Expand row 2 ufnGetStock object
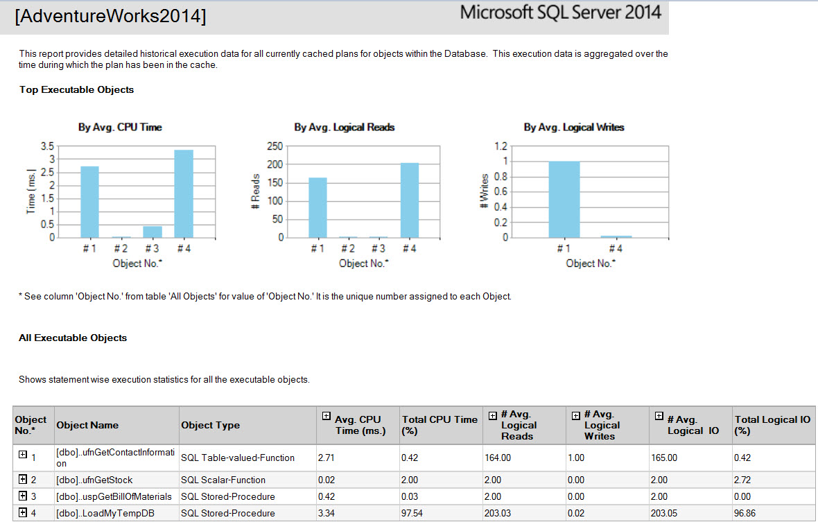This screenshot has height=522, width=818. pyautogui.click(x=22, y=479)
